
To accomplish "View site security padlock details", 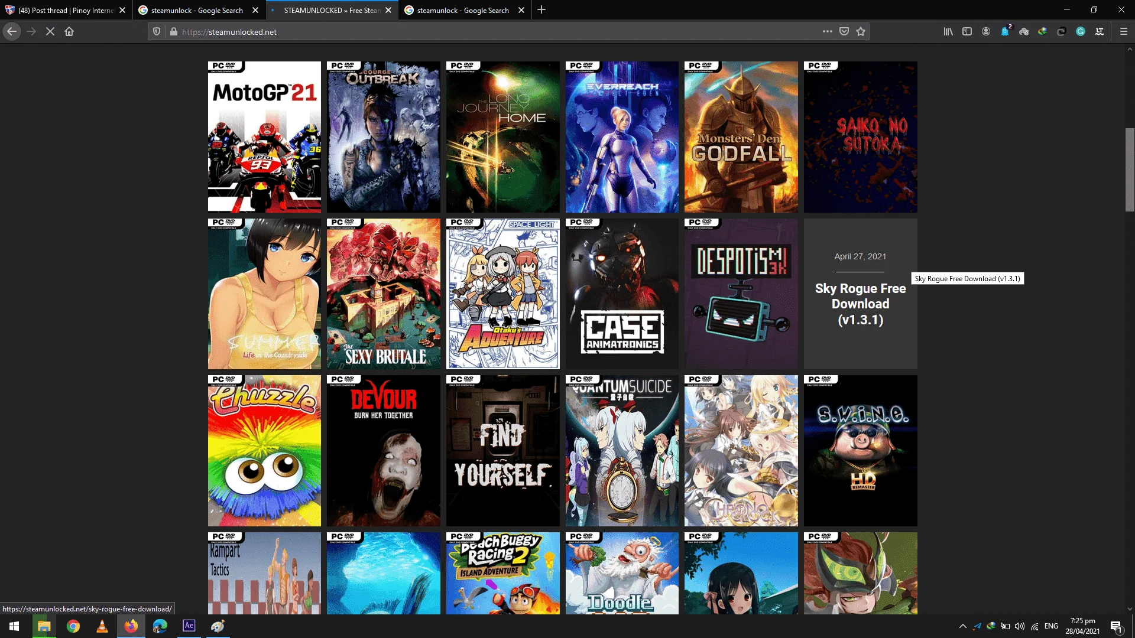I will pyautogui.click(x=174, y=32).
